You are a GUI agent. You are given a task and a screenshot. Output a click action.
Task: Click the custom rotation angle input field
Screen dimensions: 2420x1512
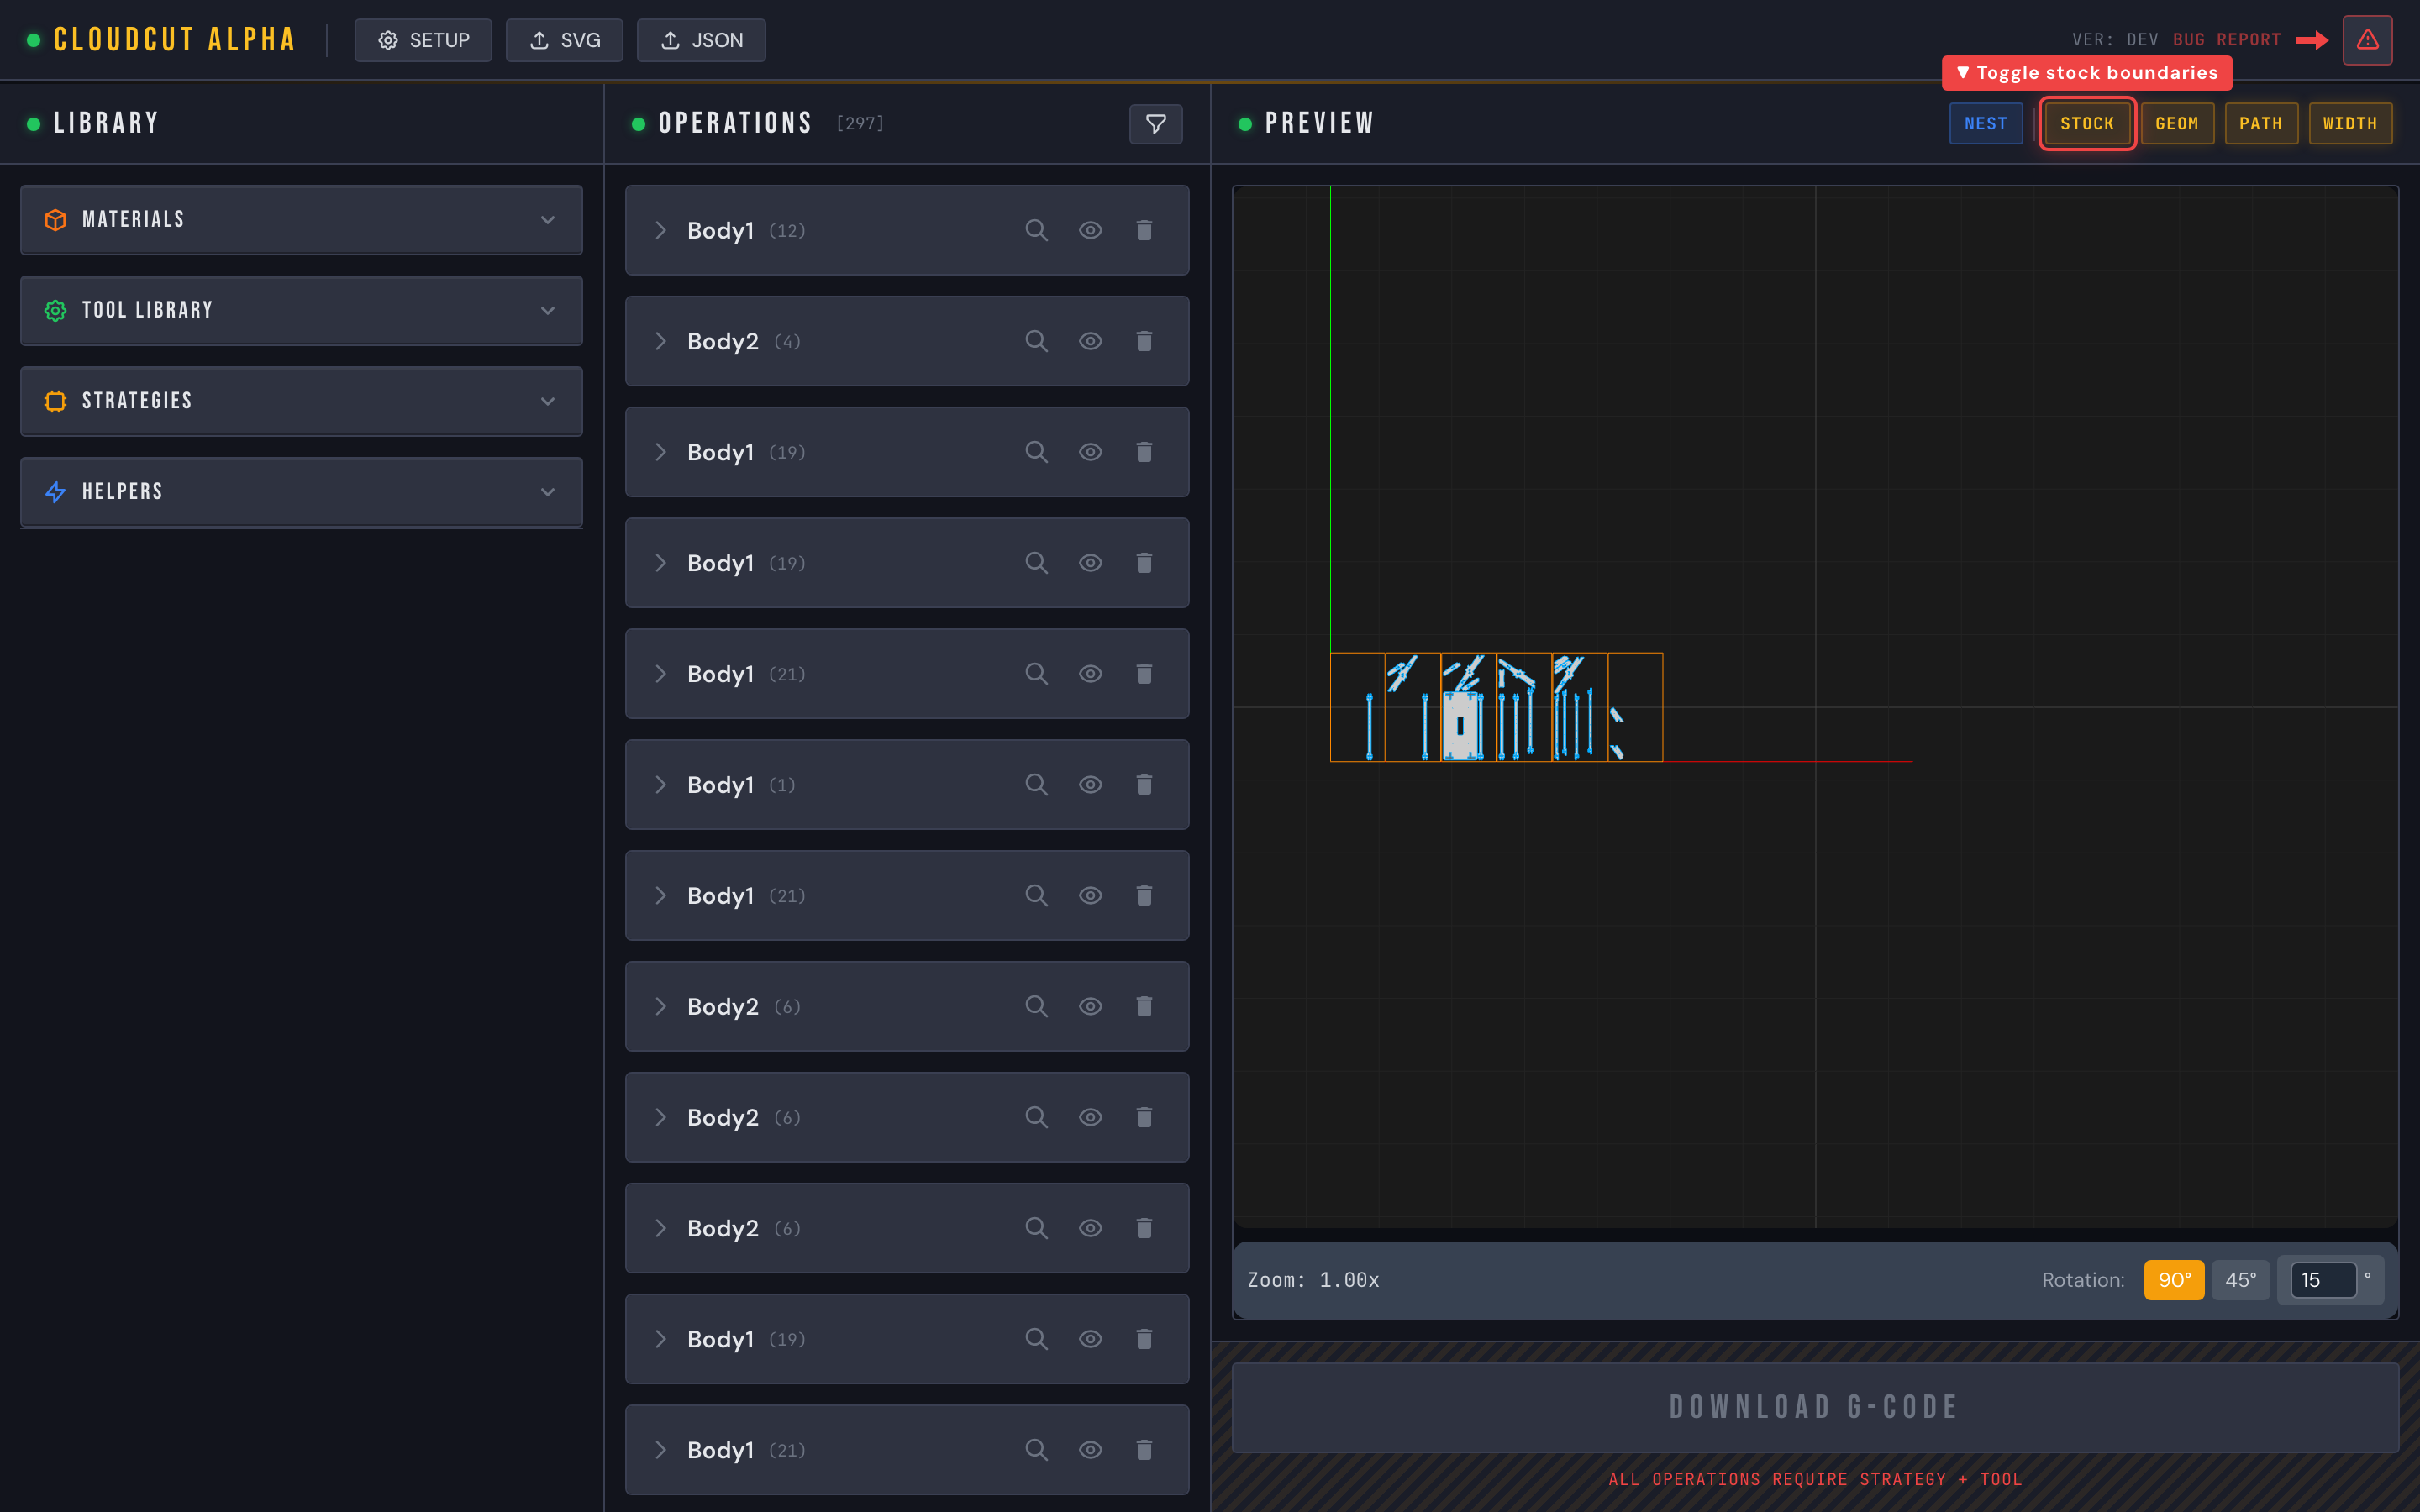[2323, 1280]
